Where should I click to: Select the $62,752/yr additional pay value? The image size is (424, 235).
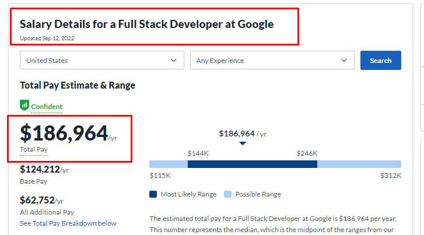point(41,201)
